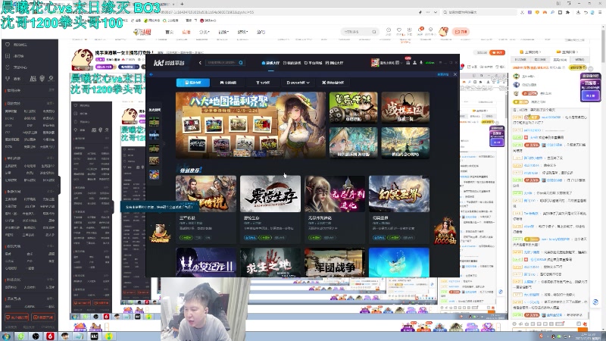Viewport: 606px width, 341px height.
Task: Select the third category filter with funnel icon
Action: click(263, 83)
